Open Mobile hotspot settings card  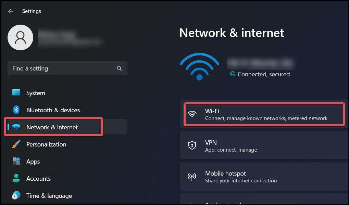point(264,177)
